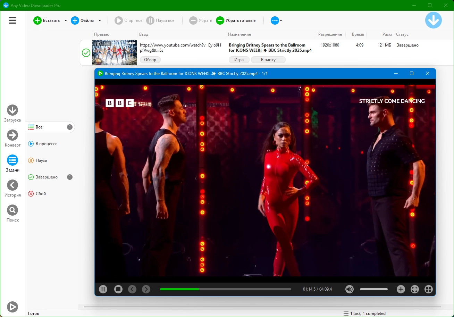The image size is (454, 317).
Task: Expand the Файлы dropdown arrow
Action: 100,20
